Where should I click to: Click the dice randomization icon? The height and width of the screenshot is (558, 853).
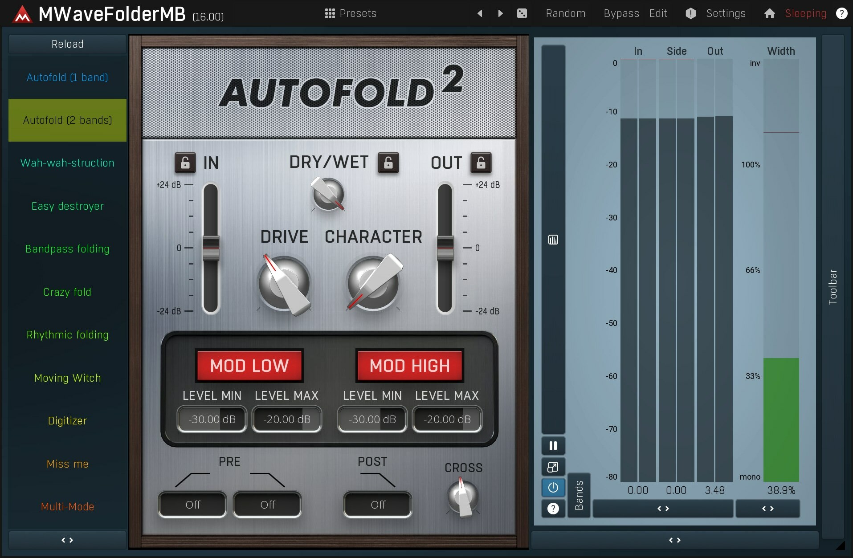click(522, 13)
